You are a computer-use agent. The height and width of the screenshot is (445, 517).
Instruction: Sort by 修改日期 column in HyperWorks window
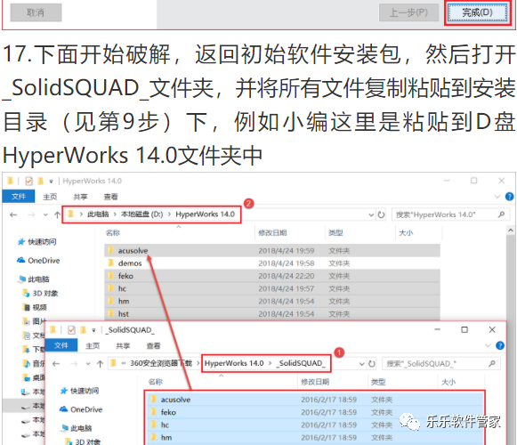[x=272, y=233]
